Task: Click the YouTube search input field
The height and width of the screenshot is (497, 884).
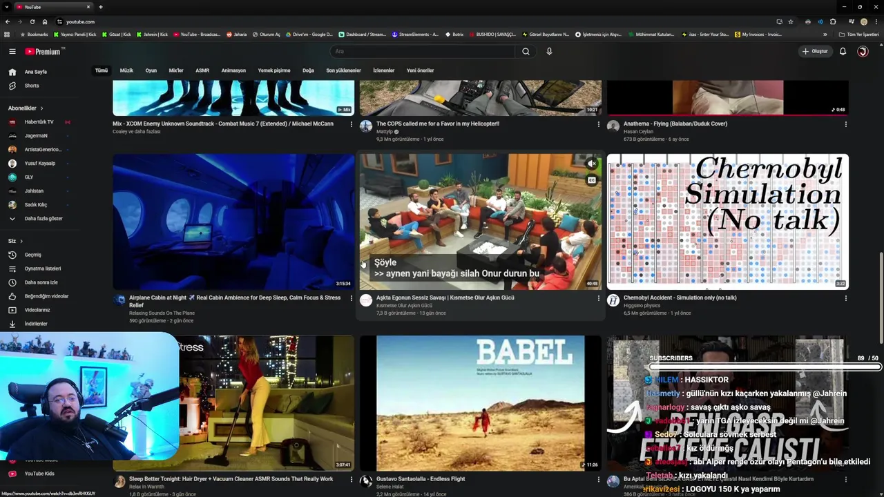Action: click(423, 51)
